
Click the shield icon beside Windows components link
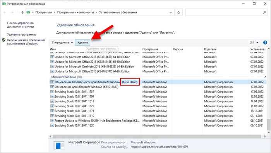pos(3,40)
